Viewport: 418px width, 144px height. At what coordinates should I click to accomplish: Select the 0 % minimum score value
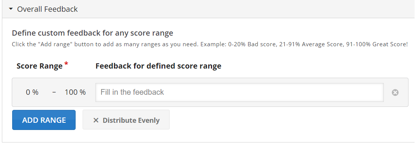click(x=32, y=92)
